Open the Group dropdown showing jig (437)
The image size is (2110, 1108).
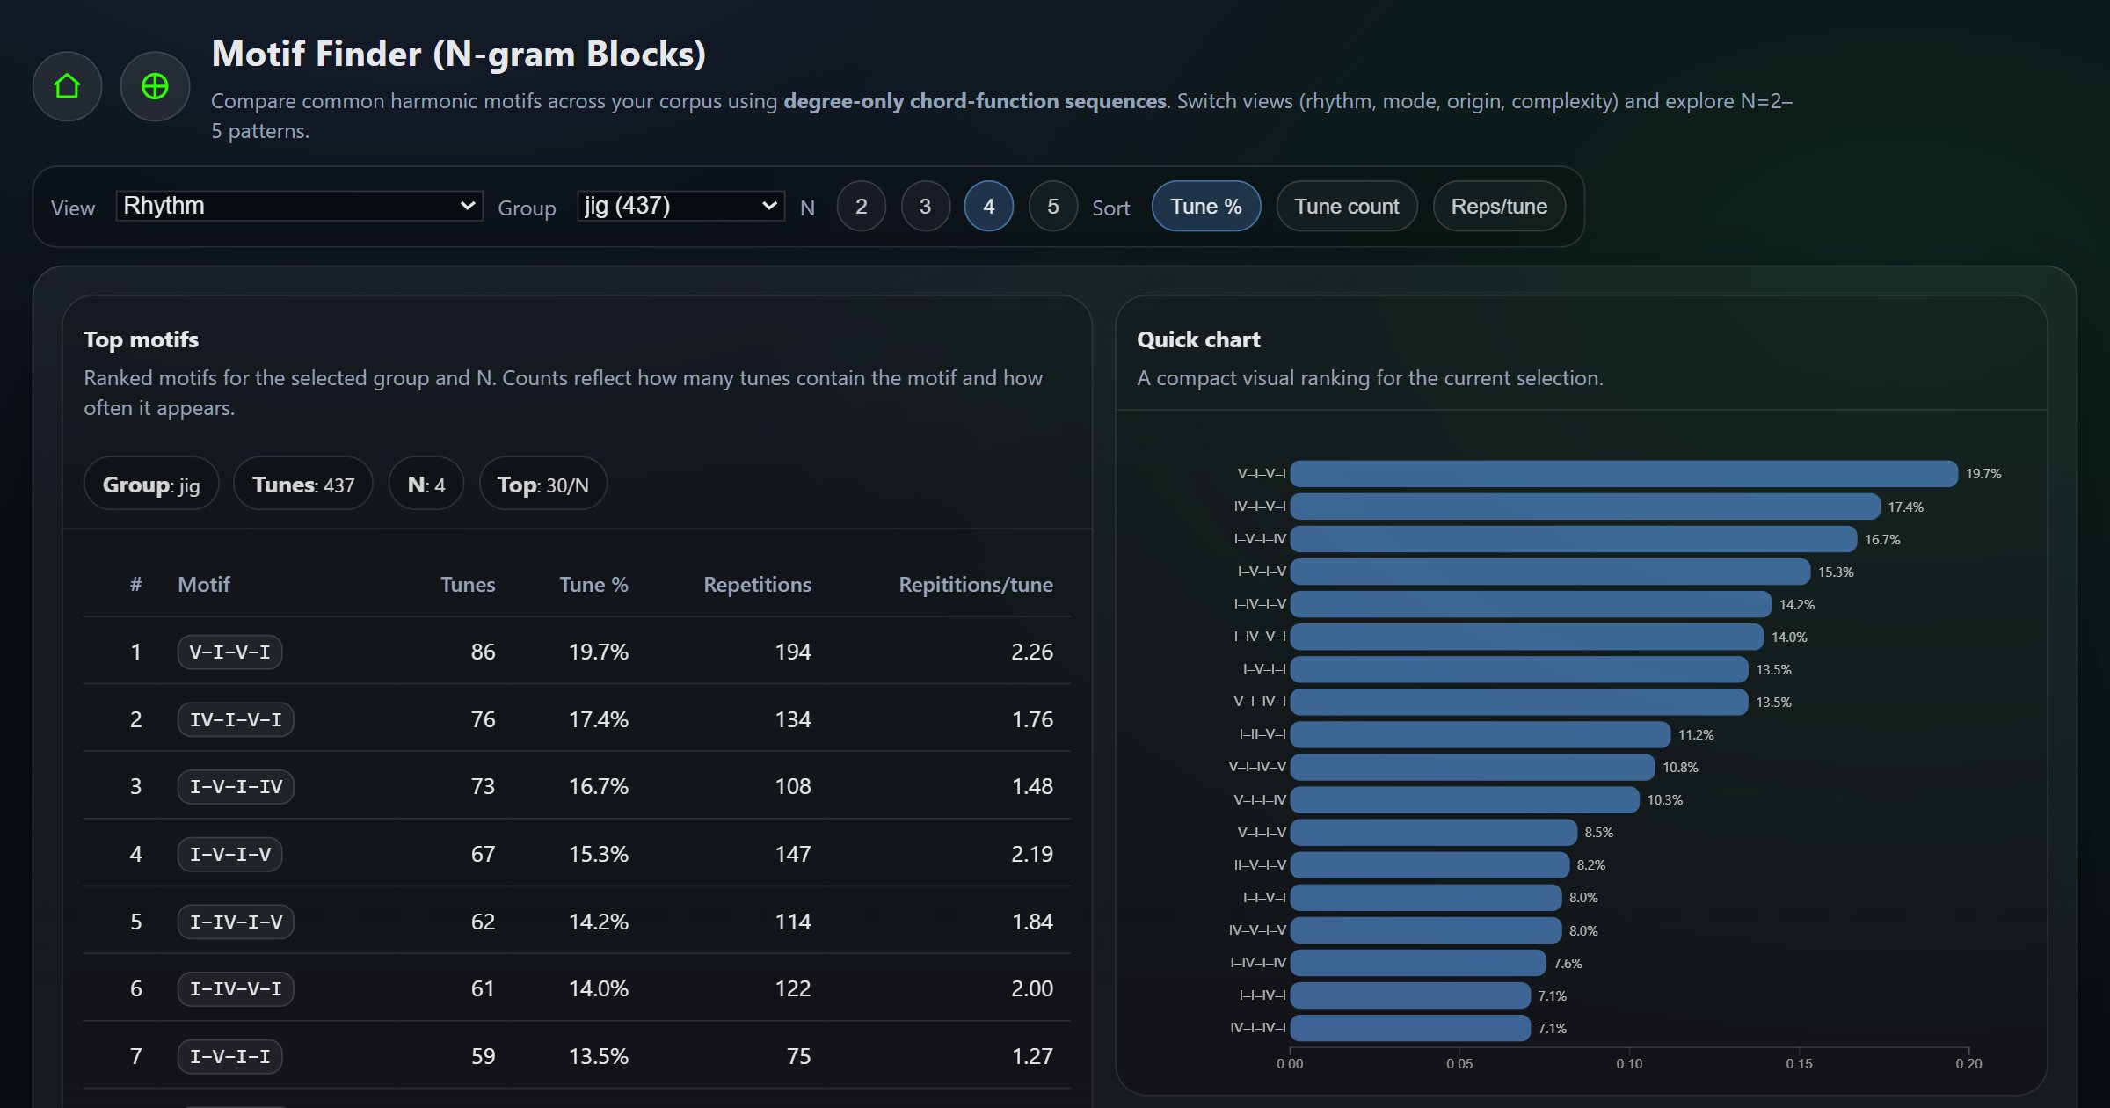680,205
